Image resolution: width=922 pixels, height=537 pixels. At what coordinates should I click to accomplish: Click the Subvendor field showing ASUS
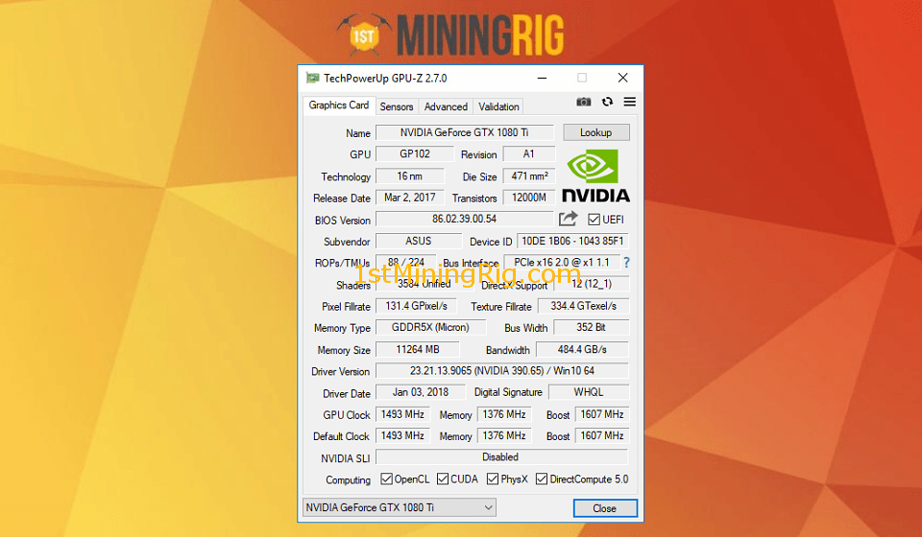coord(419,242)
